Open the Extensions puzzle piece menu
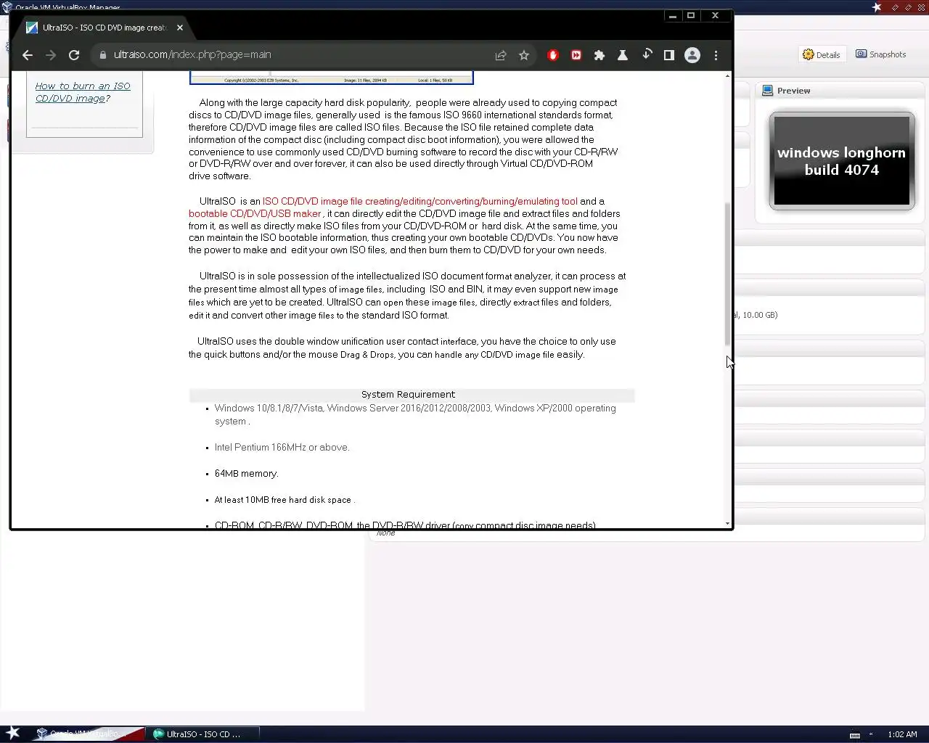 [x=599, y=55]
